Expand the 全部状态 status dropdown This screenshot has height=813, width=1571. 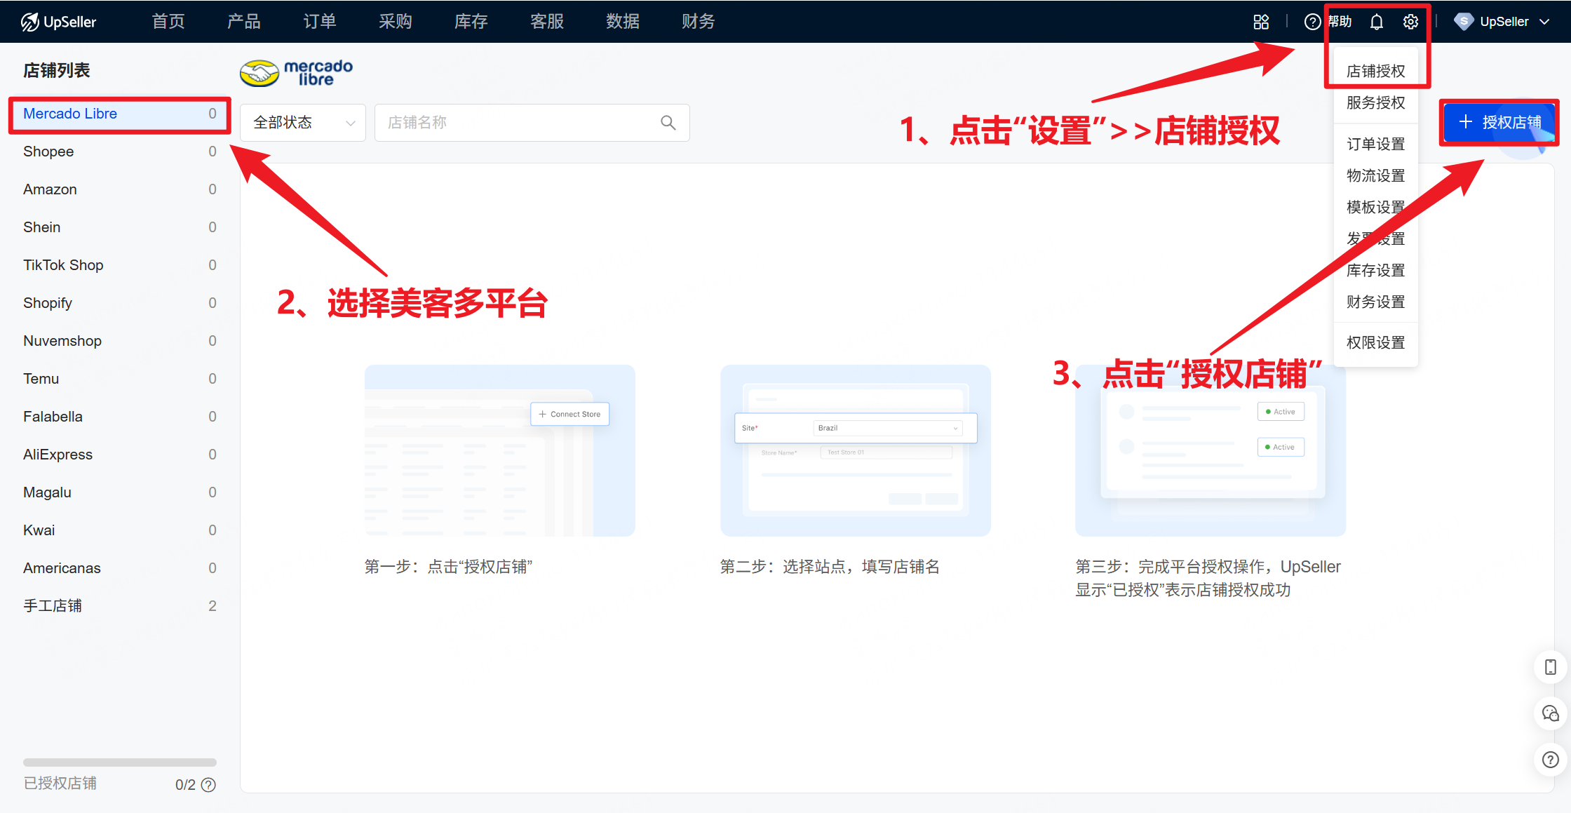[x=303, y=123]
